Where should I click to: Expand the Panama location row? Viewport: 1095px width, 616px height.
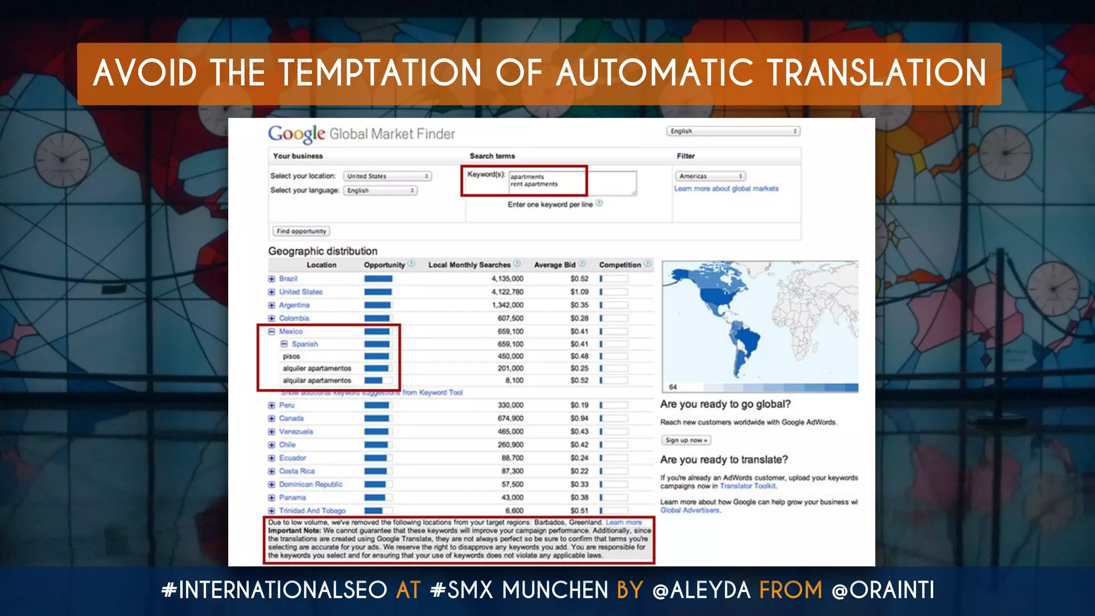coord(272,498)
